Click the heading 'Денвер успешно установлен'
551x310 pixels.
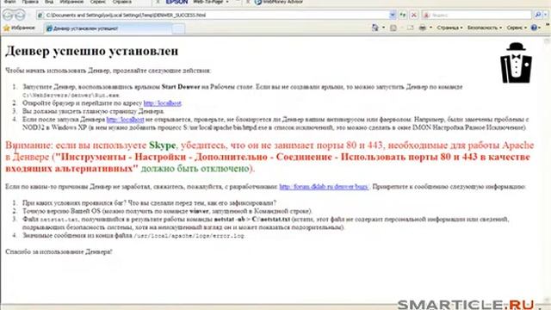(92, 52)
